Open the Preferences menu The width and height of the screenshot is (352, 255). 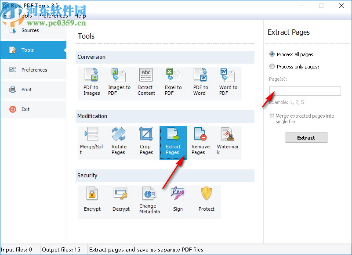[53, 15]
